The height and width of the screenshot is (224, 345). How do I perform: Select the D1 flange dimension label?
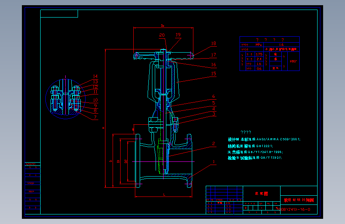point(118,161)
